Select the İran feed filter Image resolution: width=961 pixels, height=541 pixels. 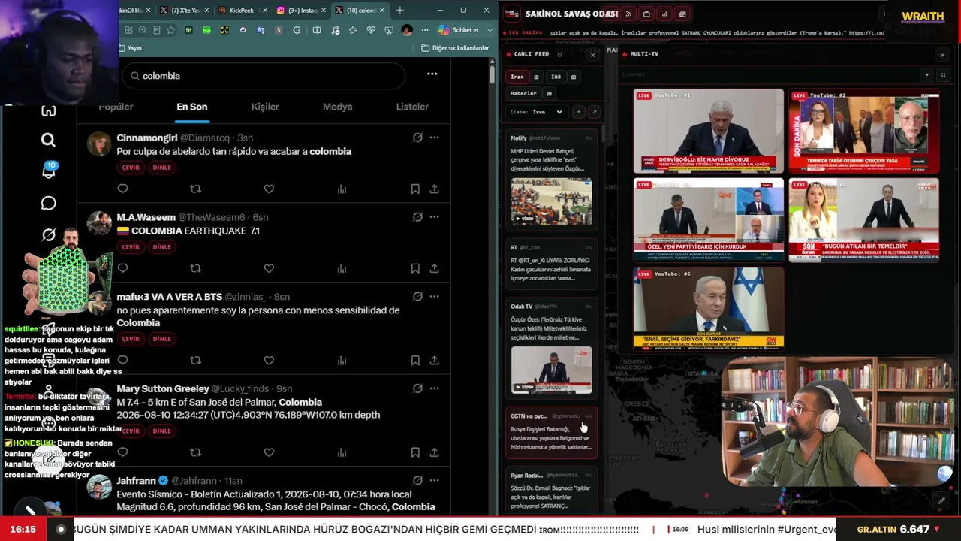tap(517, 77)
